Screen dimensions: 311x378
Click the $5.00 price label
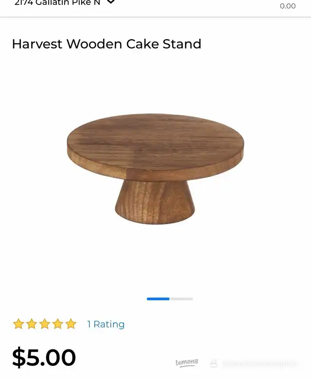click(44, 357)
